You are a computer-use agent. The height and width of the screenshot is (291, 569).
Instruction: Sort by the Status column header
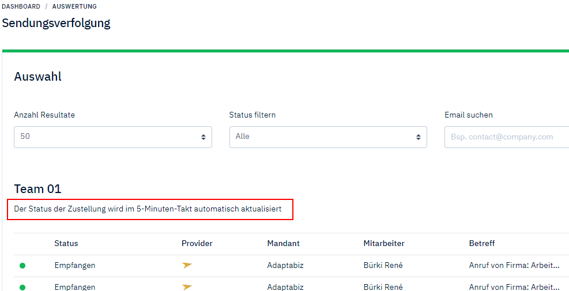[x=66, y=244]
